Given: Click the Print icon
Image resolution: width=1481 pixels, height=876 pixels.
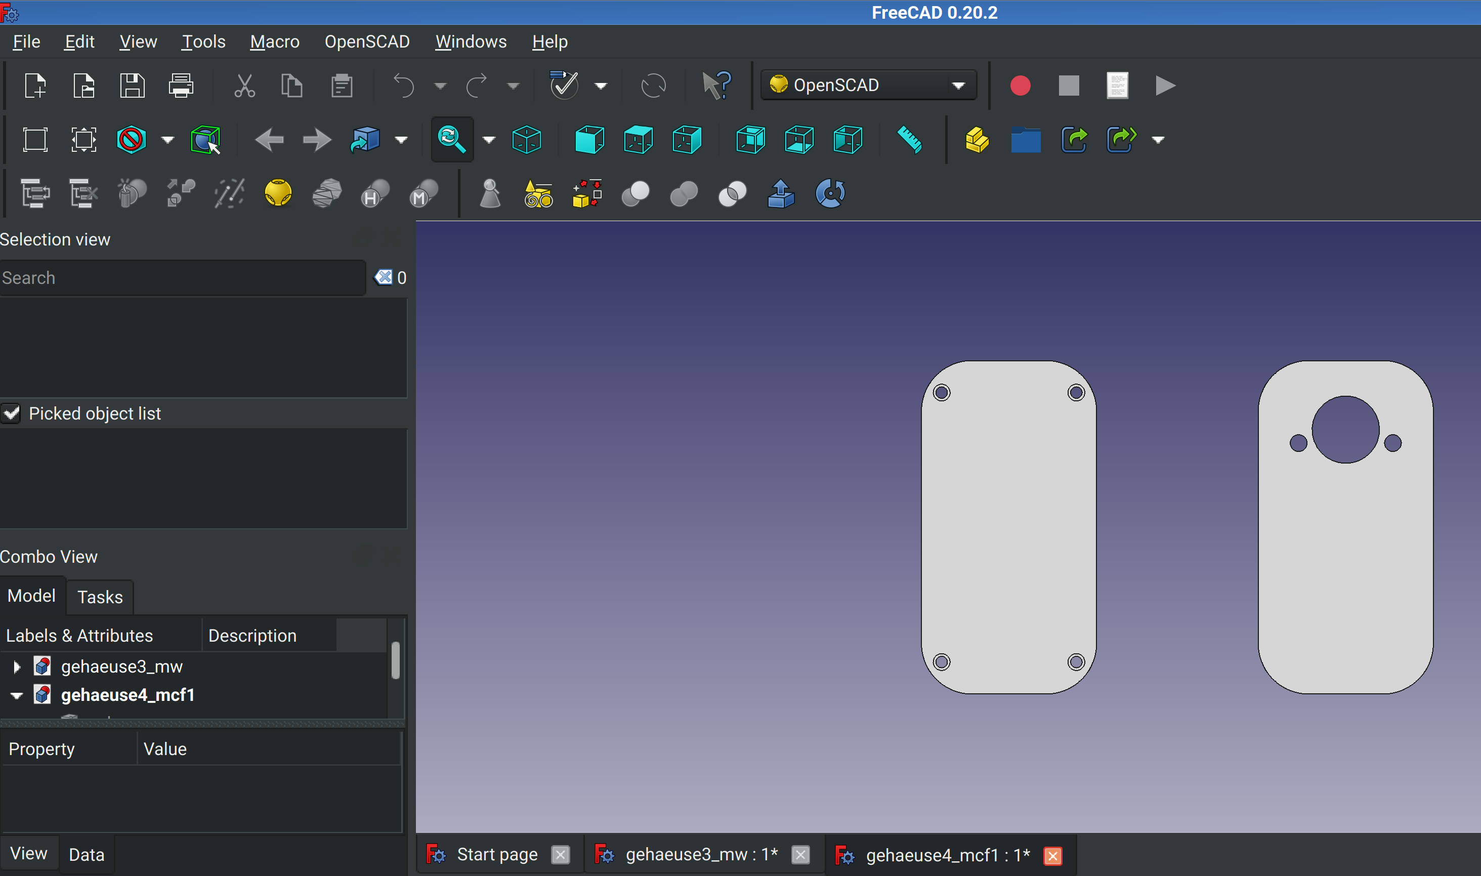Looking at the screenshot, I should click(x=181, y=86).
